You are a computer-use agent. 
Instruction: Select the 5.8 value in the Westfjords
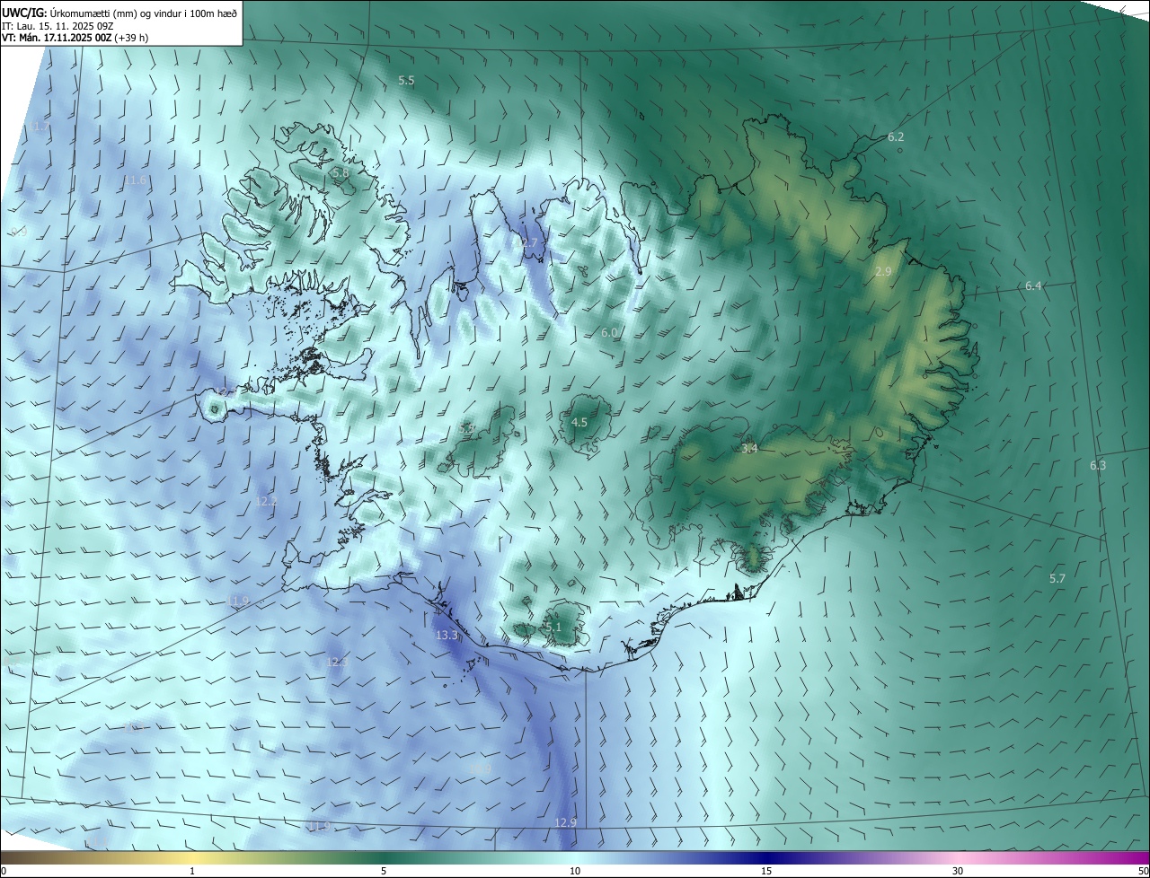pyautogui.click(x=341, y=172)
